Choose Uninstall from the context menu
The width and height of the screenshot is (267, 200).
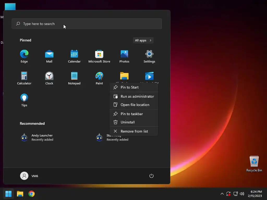click(x=134, y=122)
